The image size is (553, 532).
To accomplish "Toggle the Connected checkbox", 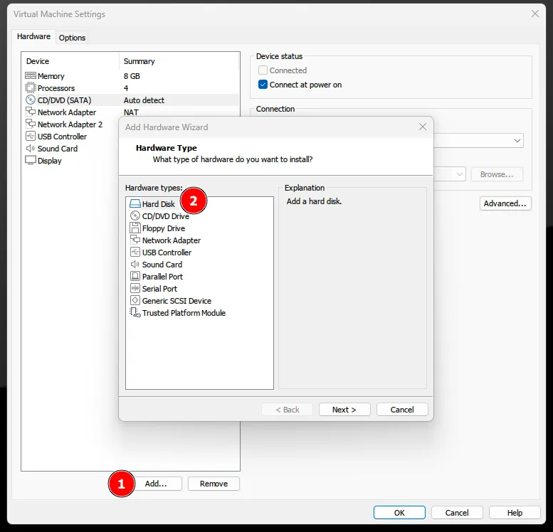I will pyautogui.click(x=263, y=70).
